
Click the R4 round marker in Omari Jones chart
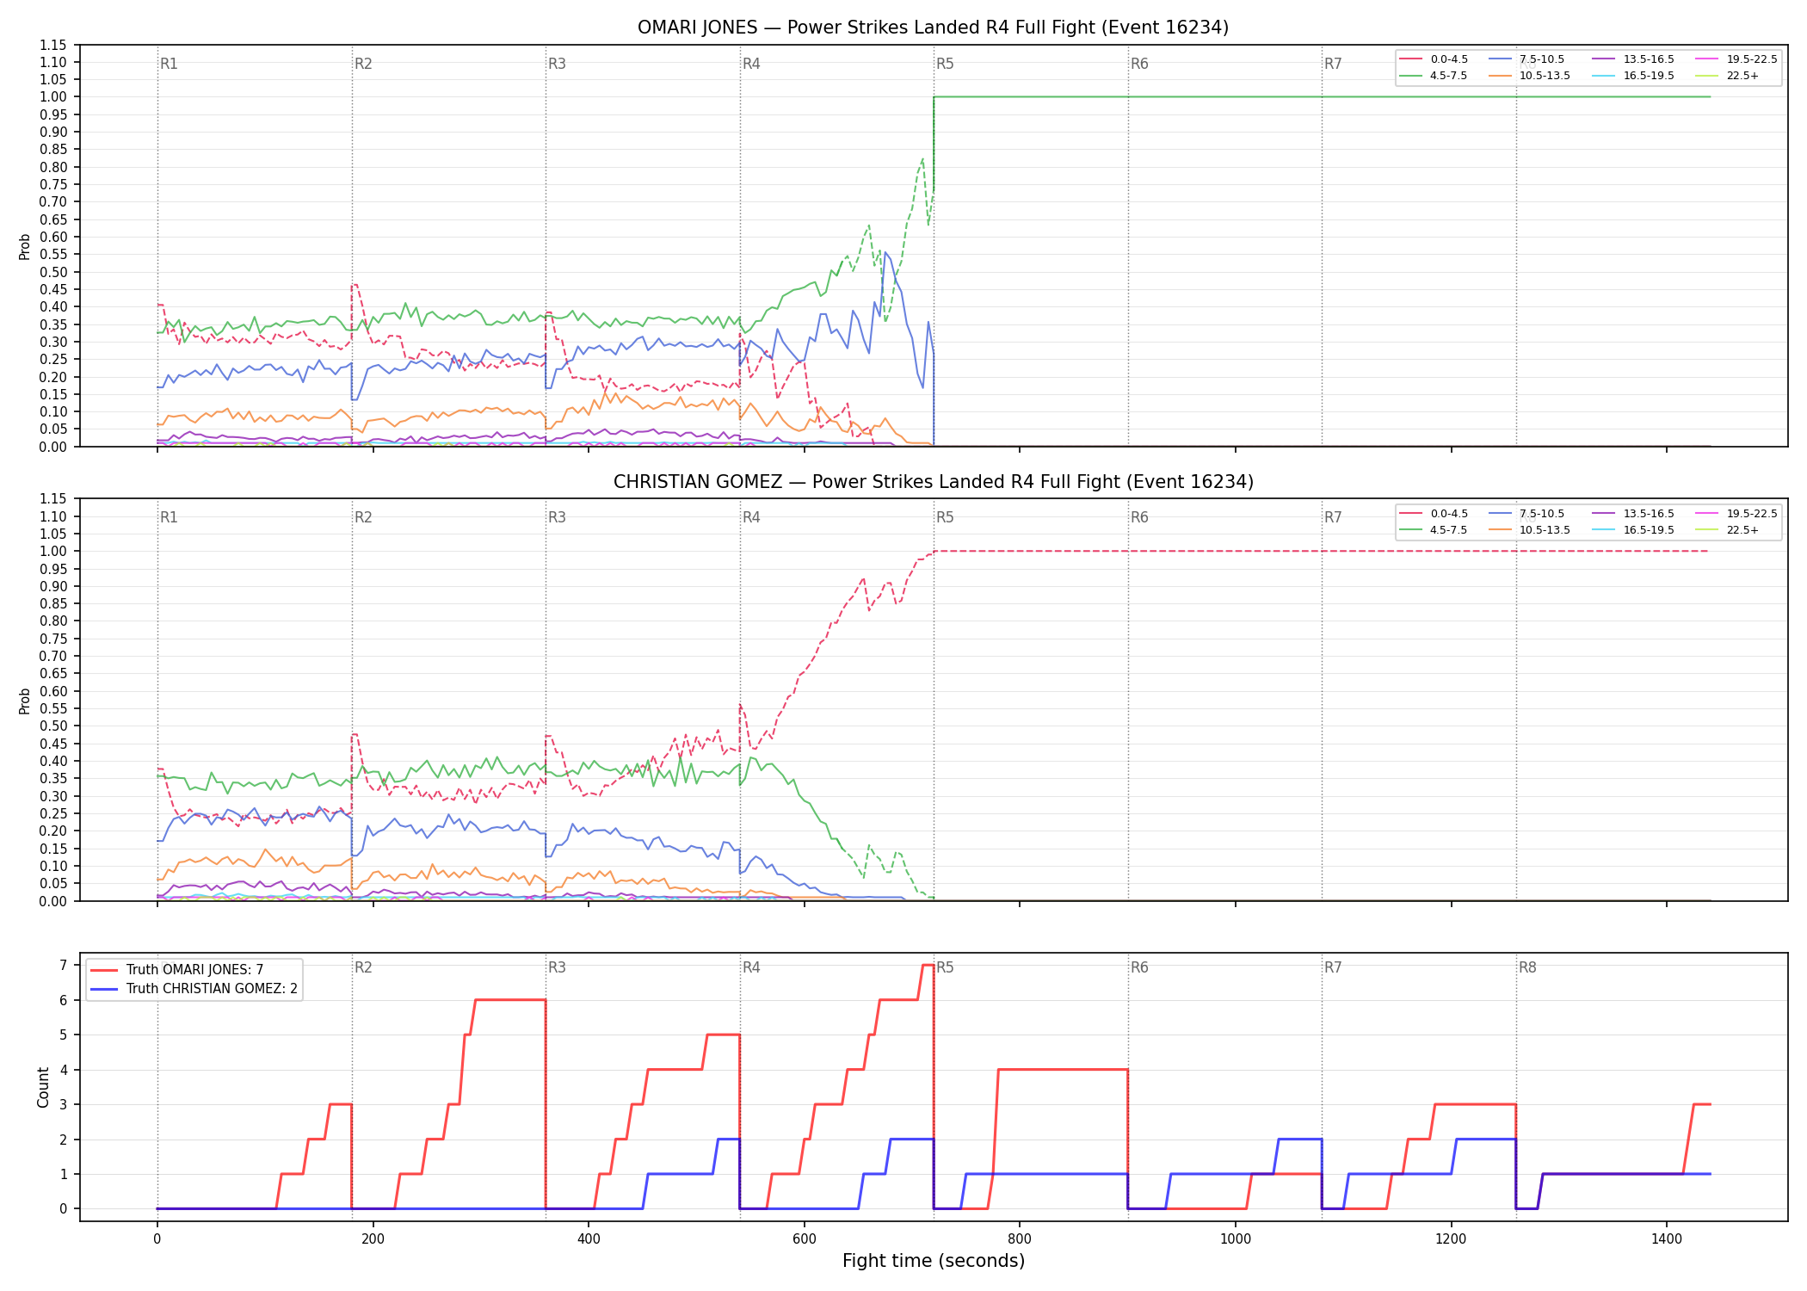click(x=751, y=64)
